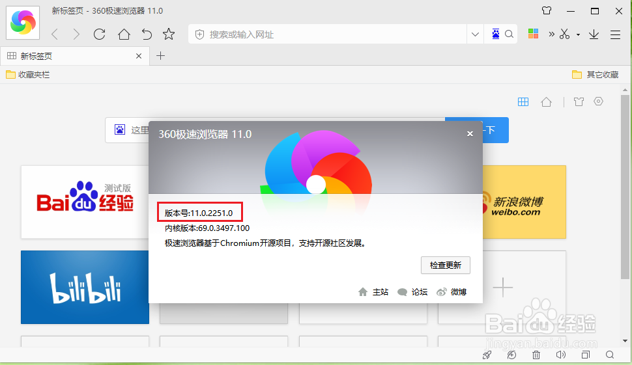
Task: Open 微博 link in about dialog
Action: [452, 292]
